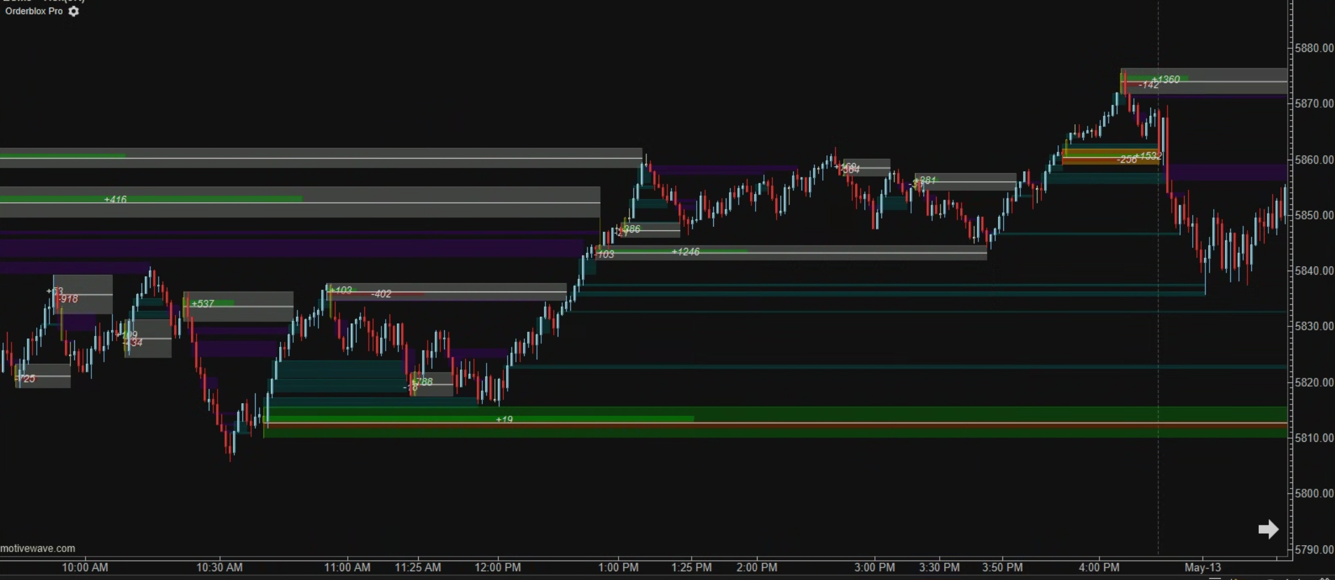1335x580 pixels.
Task: Select the 1:00 PM time axis marker
Action: 618,567
